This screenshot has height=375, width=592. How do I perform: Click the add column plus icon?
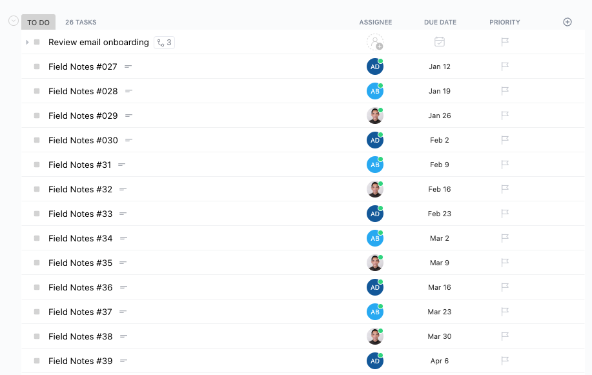tap(567, 22)
